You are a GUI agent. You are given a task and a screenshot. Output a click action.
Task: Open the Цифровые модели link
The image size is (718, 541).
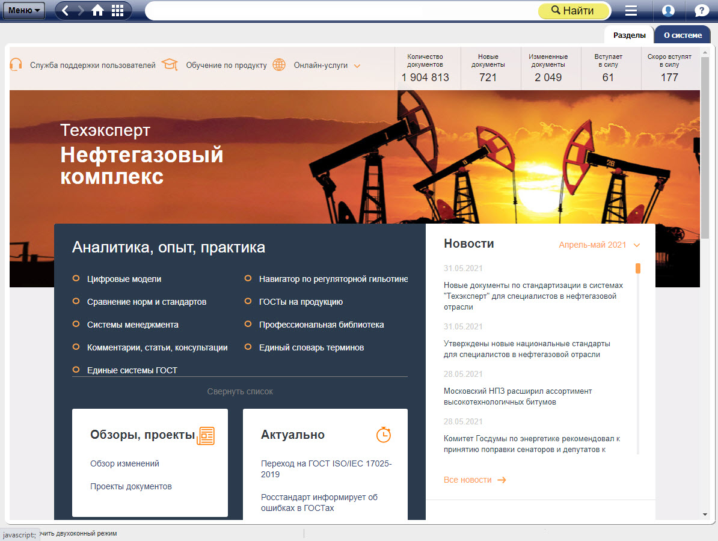point(124,279)
